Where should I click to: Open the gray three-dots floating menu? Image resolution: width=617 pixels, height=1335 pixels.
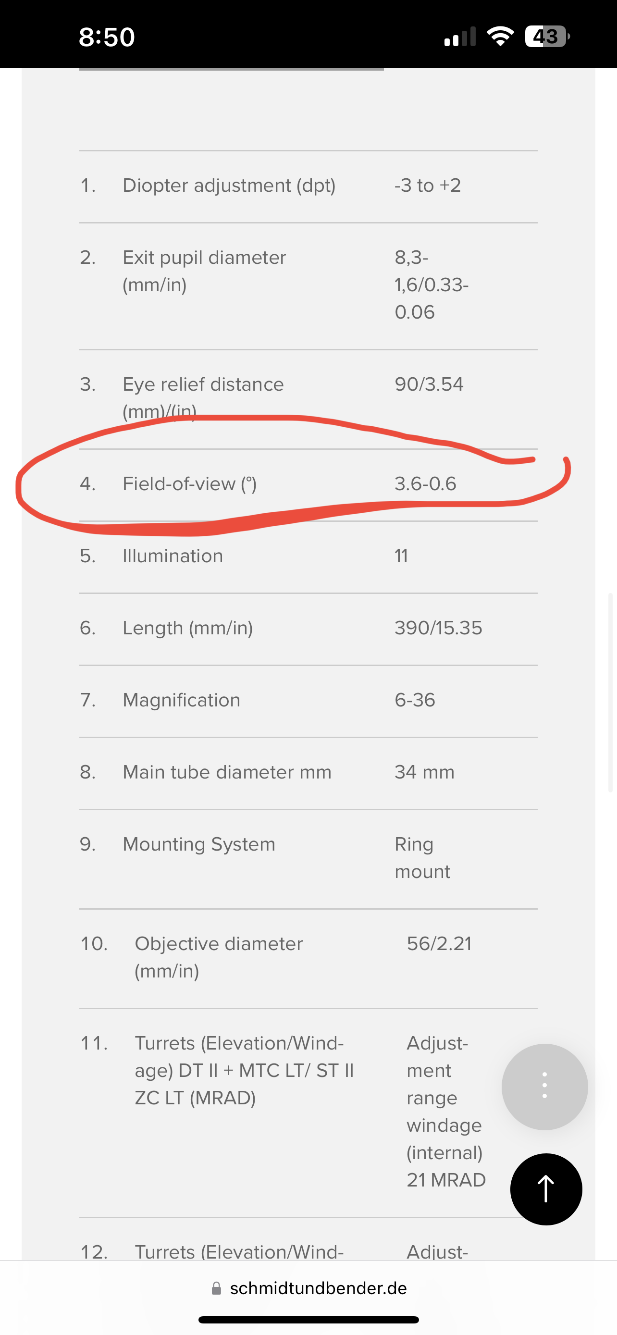tap(544, 1087)
